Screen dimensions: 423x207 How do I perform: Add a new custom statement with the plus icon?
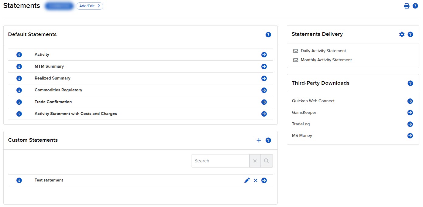(259, 140)
